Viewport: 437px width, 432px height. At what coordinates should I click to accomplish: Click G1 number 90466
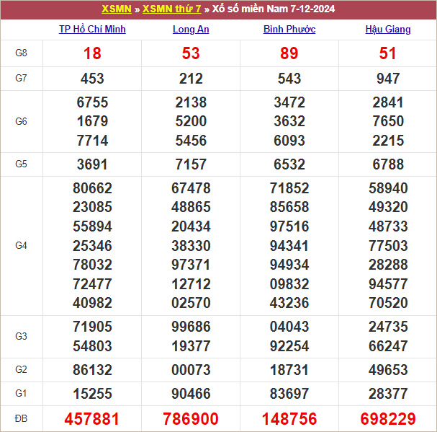point(191,394)
